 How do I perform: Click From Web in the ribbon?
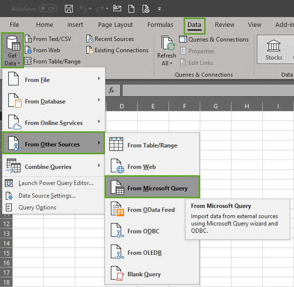pos(42,50)
